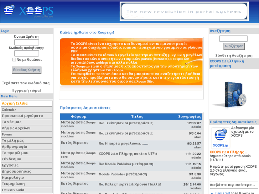Open 'Re: Ξεκίνησαν οι μεταφράσεις' dated 12/3
This screenshot has height=194, width=259.
(x=125, y=123)
